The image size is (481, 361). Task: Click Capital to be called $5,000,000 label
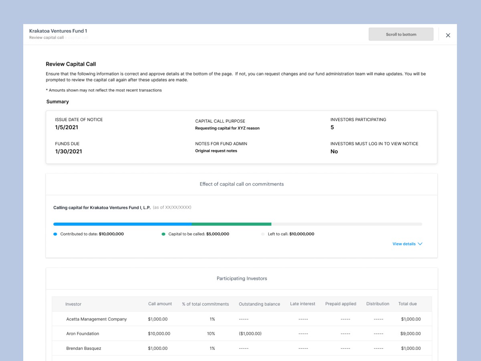pos(199,234)
